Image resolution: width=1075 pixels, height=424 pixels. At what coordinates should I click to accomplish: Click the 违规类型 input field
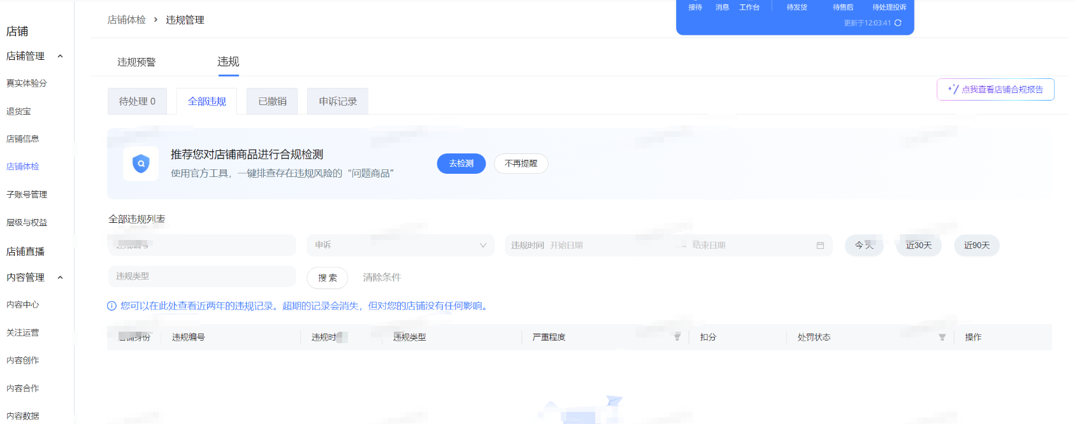[201, 276]
